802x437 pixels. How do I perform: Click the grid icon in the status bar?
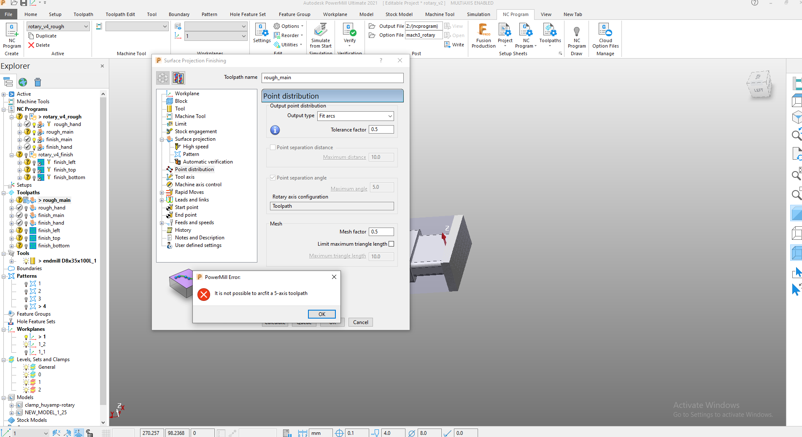click(106, 433)
